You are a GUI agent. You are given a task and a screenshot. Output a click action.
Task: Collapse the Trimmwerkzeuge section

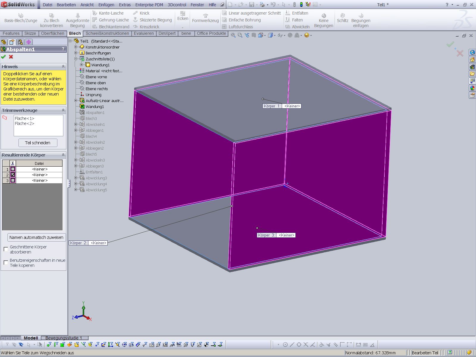pyautogui.click(x=63, y=110)
